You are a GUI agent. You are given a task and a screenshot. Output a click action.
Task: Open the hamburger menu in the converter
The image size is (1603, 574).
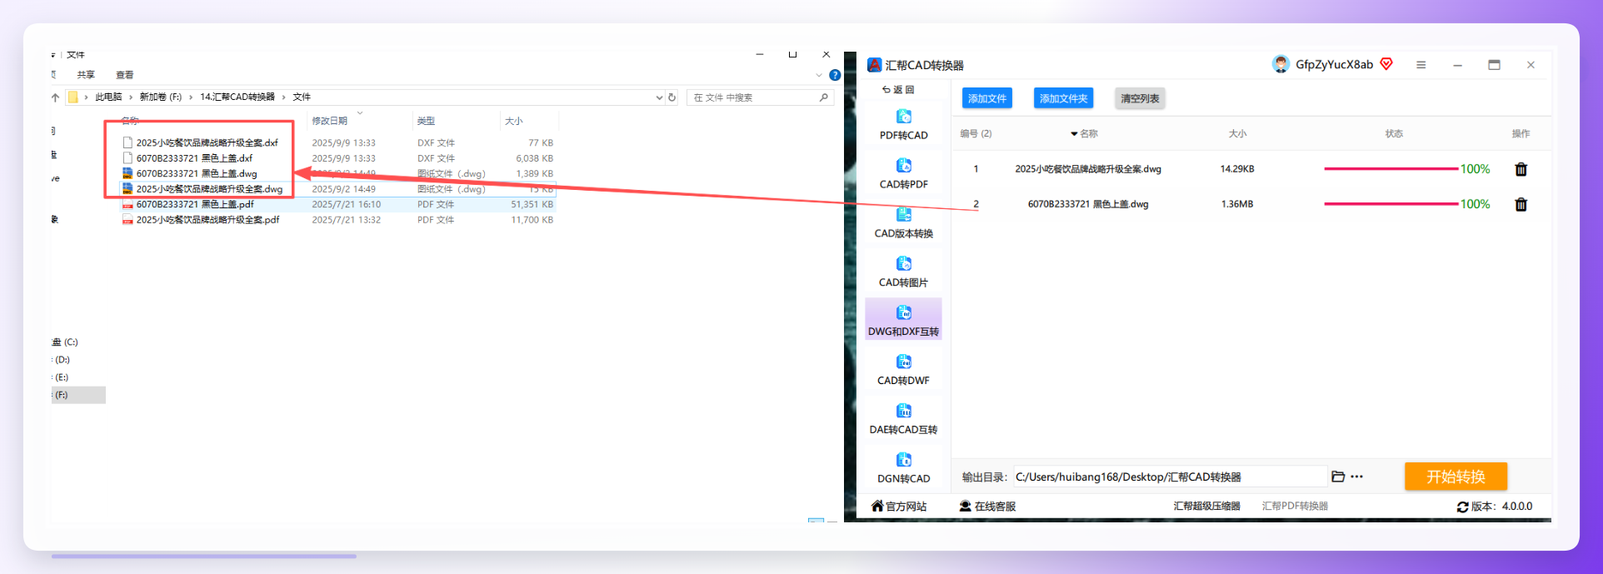(x=1421, y=65)
